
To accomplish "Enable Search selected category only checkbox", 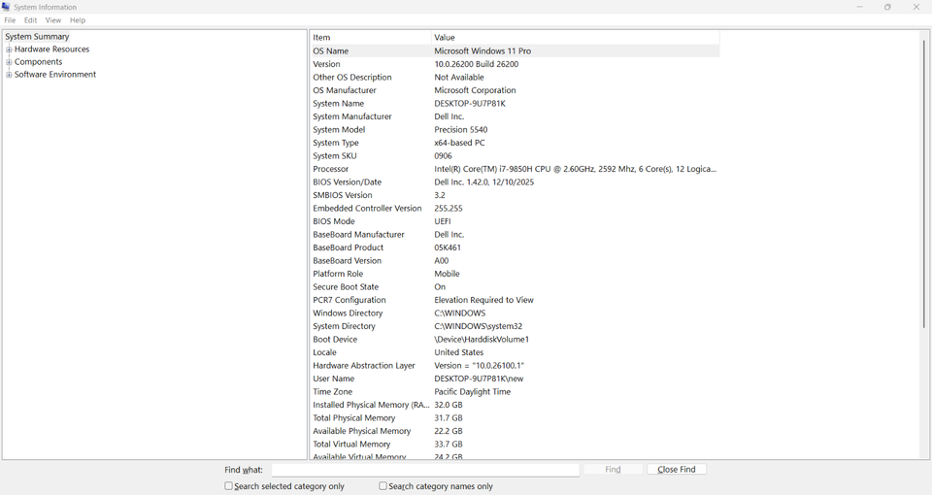I will coord(228,486).
